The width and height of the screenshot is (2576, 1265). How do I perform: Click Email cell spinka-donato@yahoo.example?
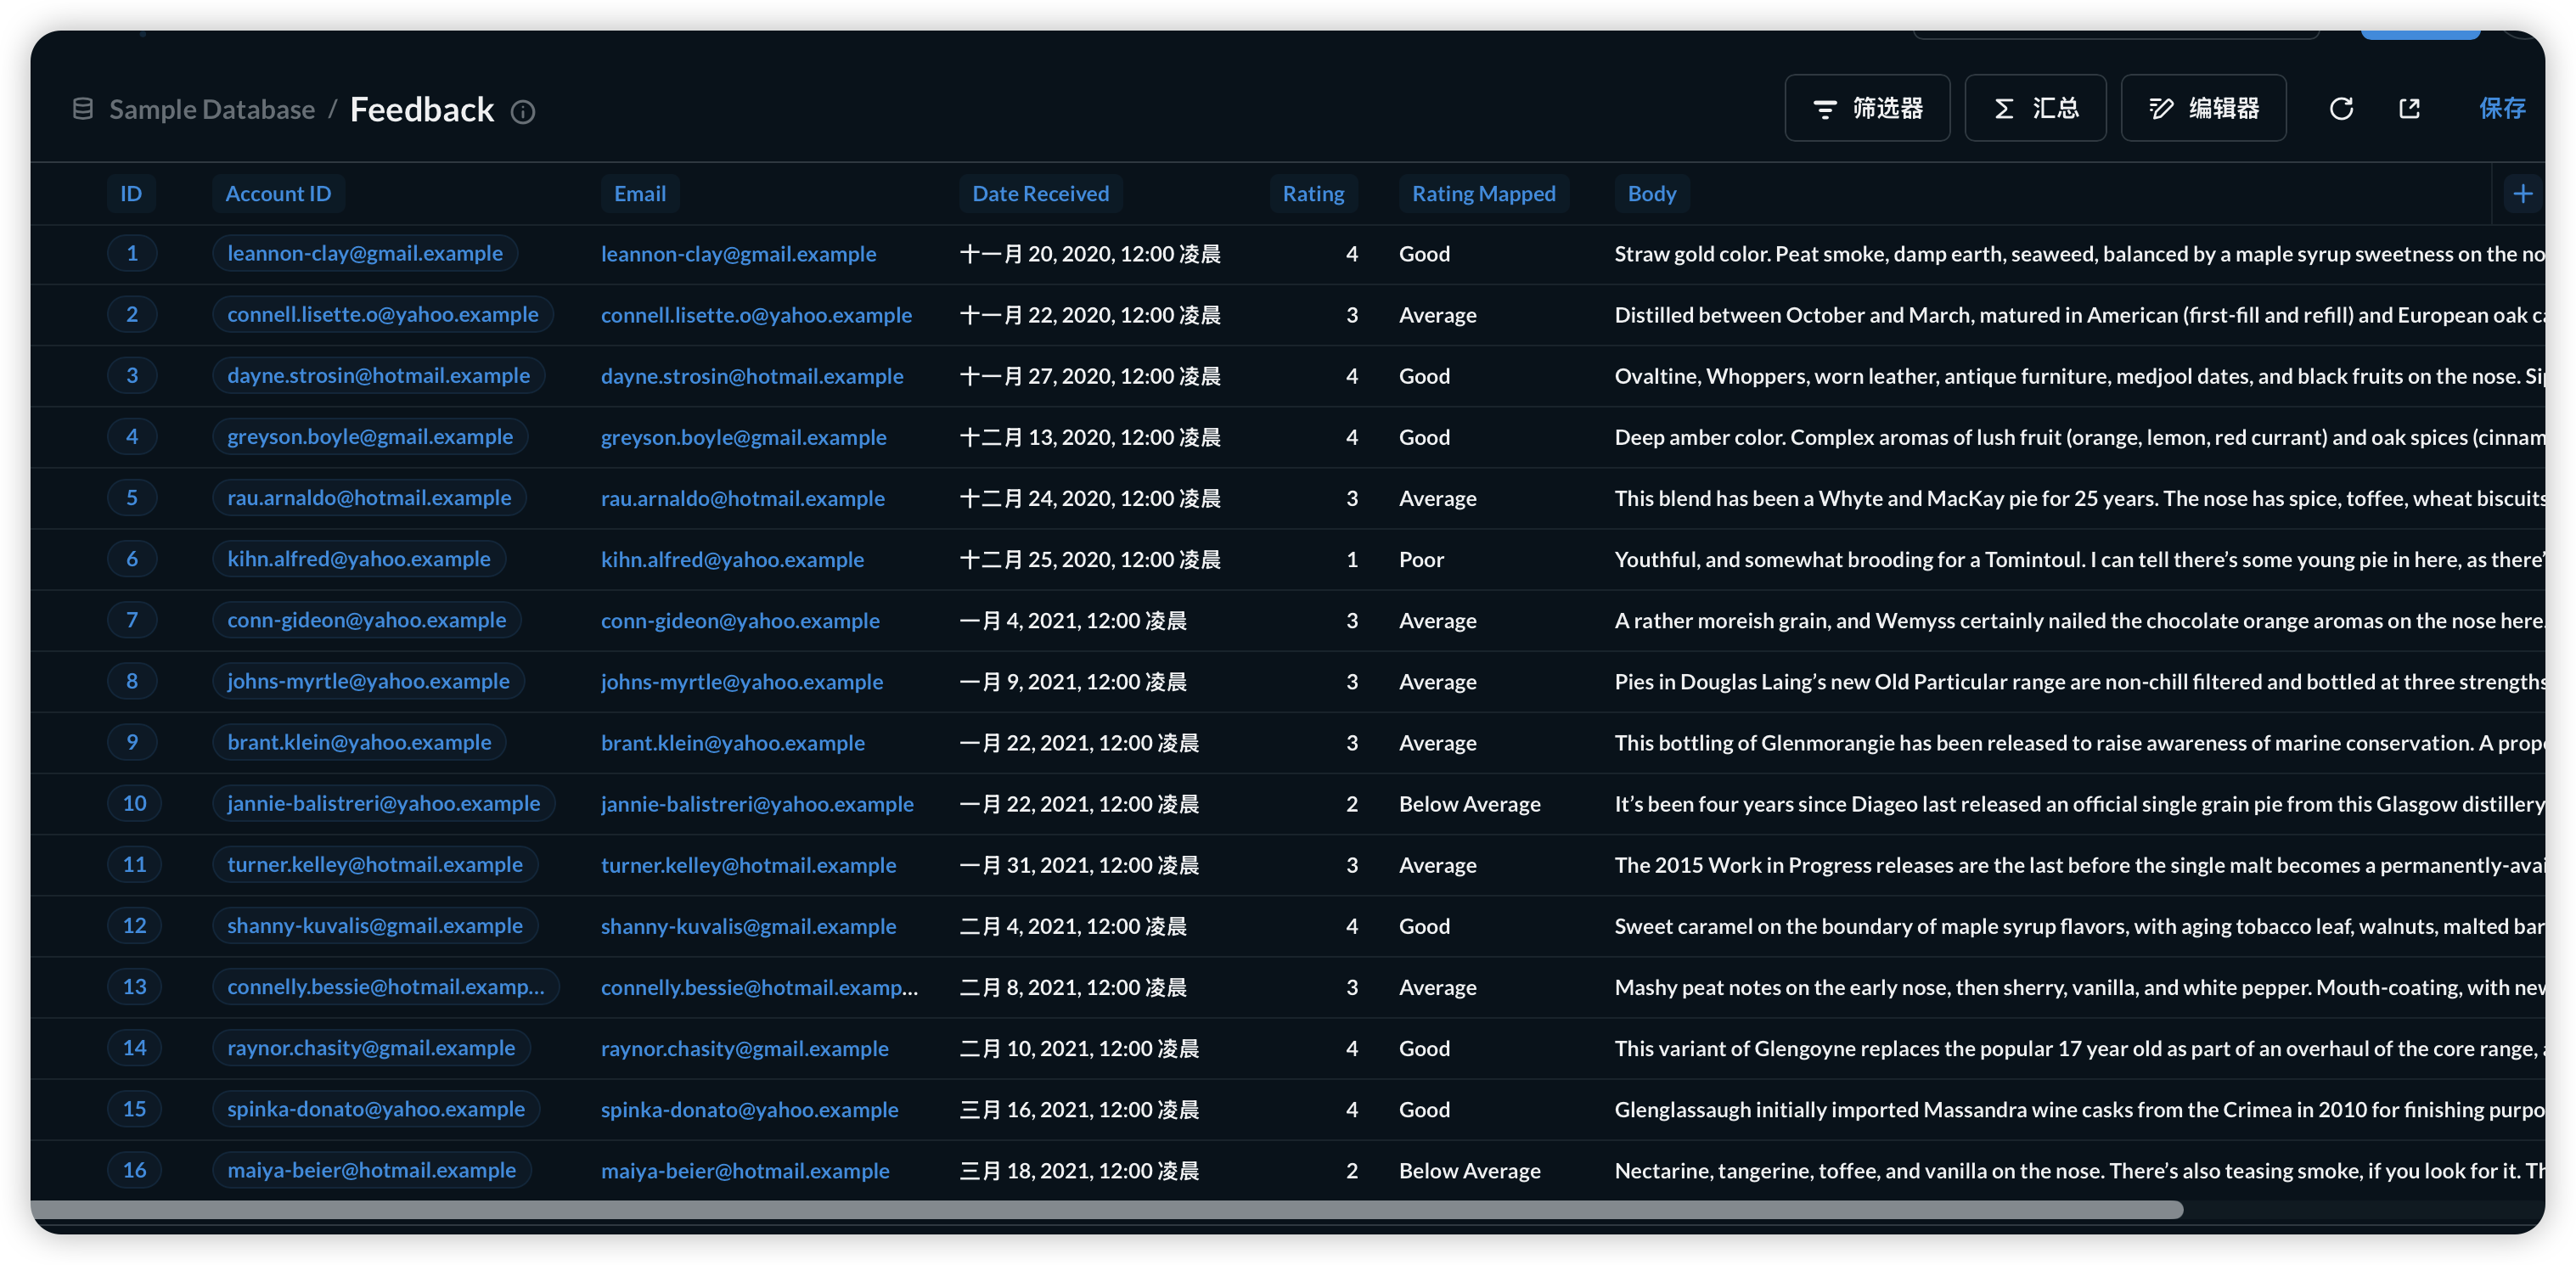pos(750,1110)
